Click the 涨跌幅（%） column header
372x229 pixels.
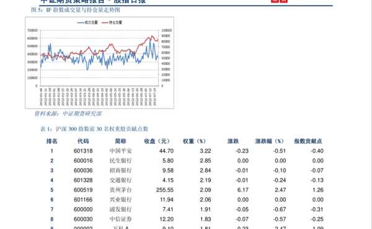tap(269, 141)
